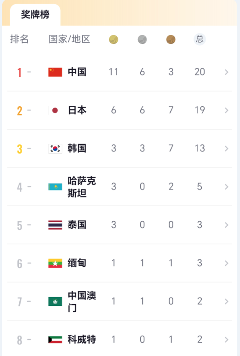This screenshot has height=356, width=240.
Task: Click the 国家/地区 column header
Action: pos(69,39)
